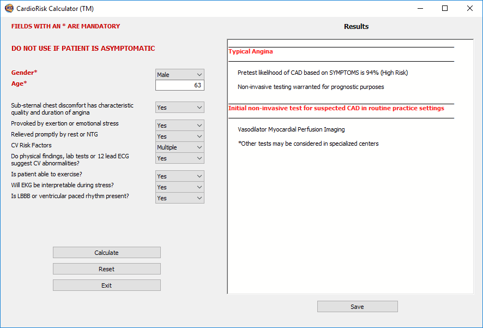Click 'DO NOT USE IF PATIENT IS ASYMPTOMATIC' warning

83,49
